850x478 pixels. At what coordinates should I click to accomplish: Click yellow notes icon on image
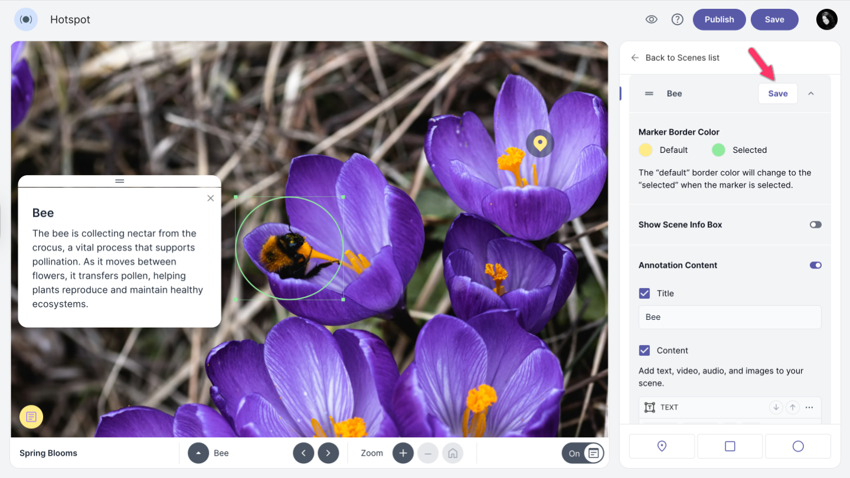tap(31, 417)
